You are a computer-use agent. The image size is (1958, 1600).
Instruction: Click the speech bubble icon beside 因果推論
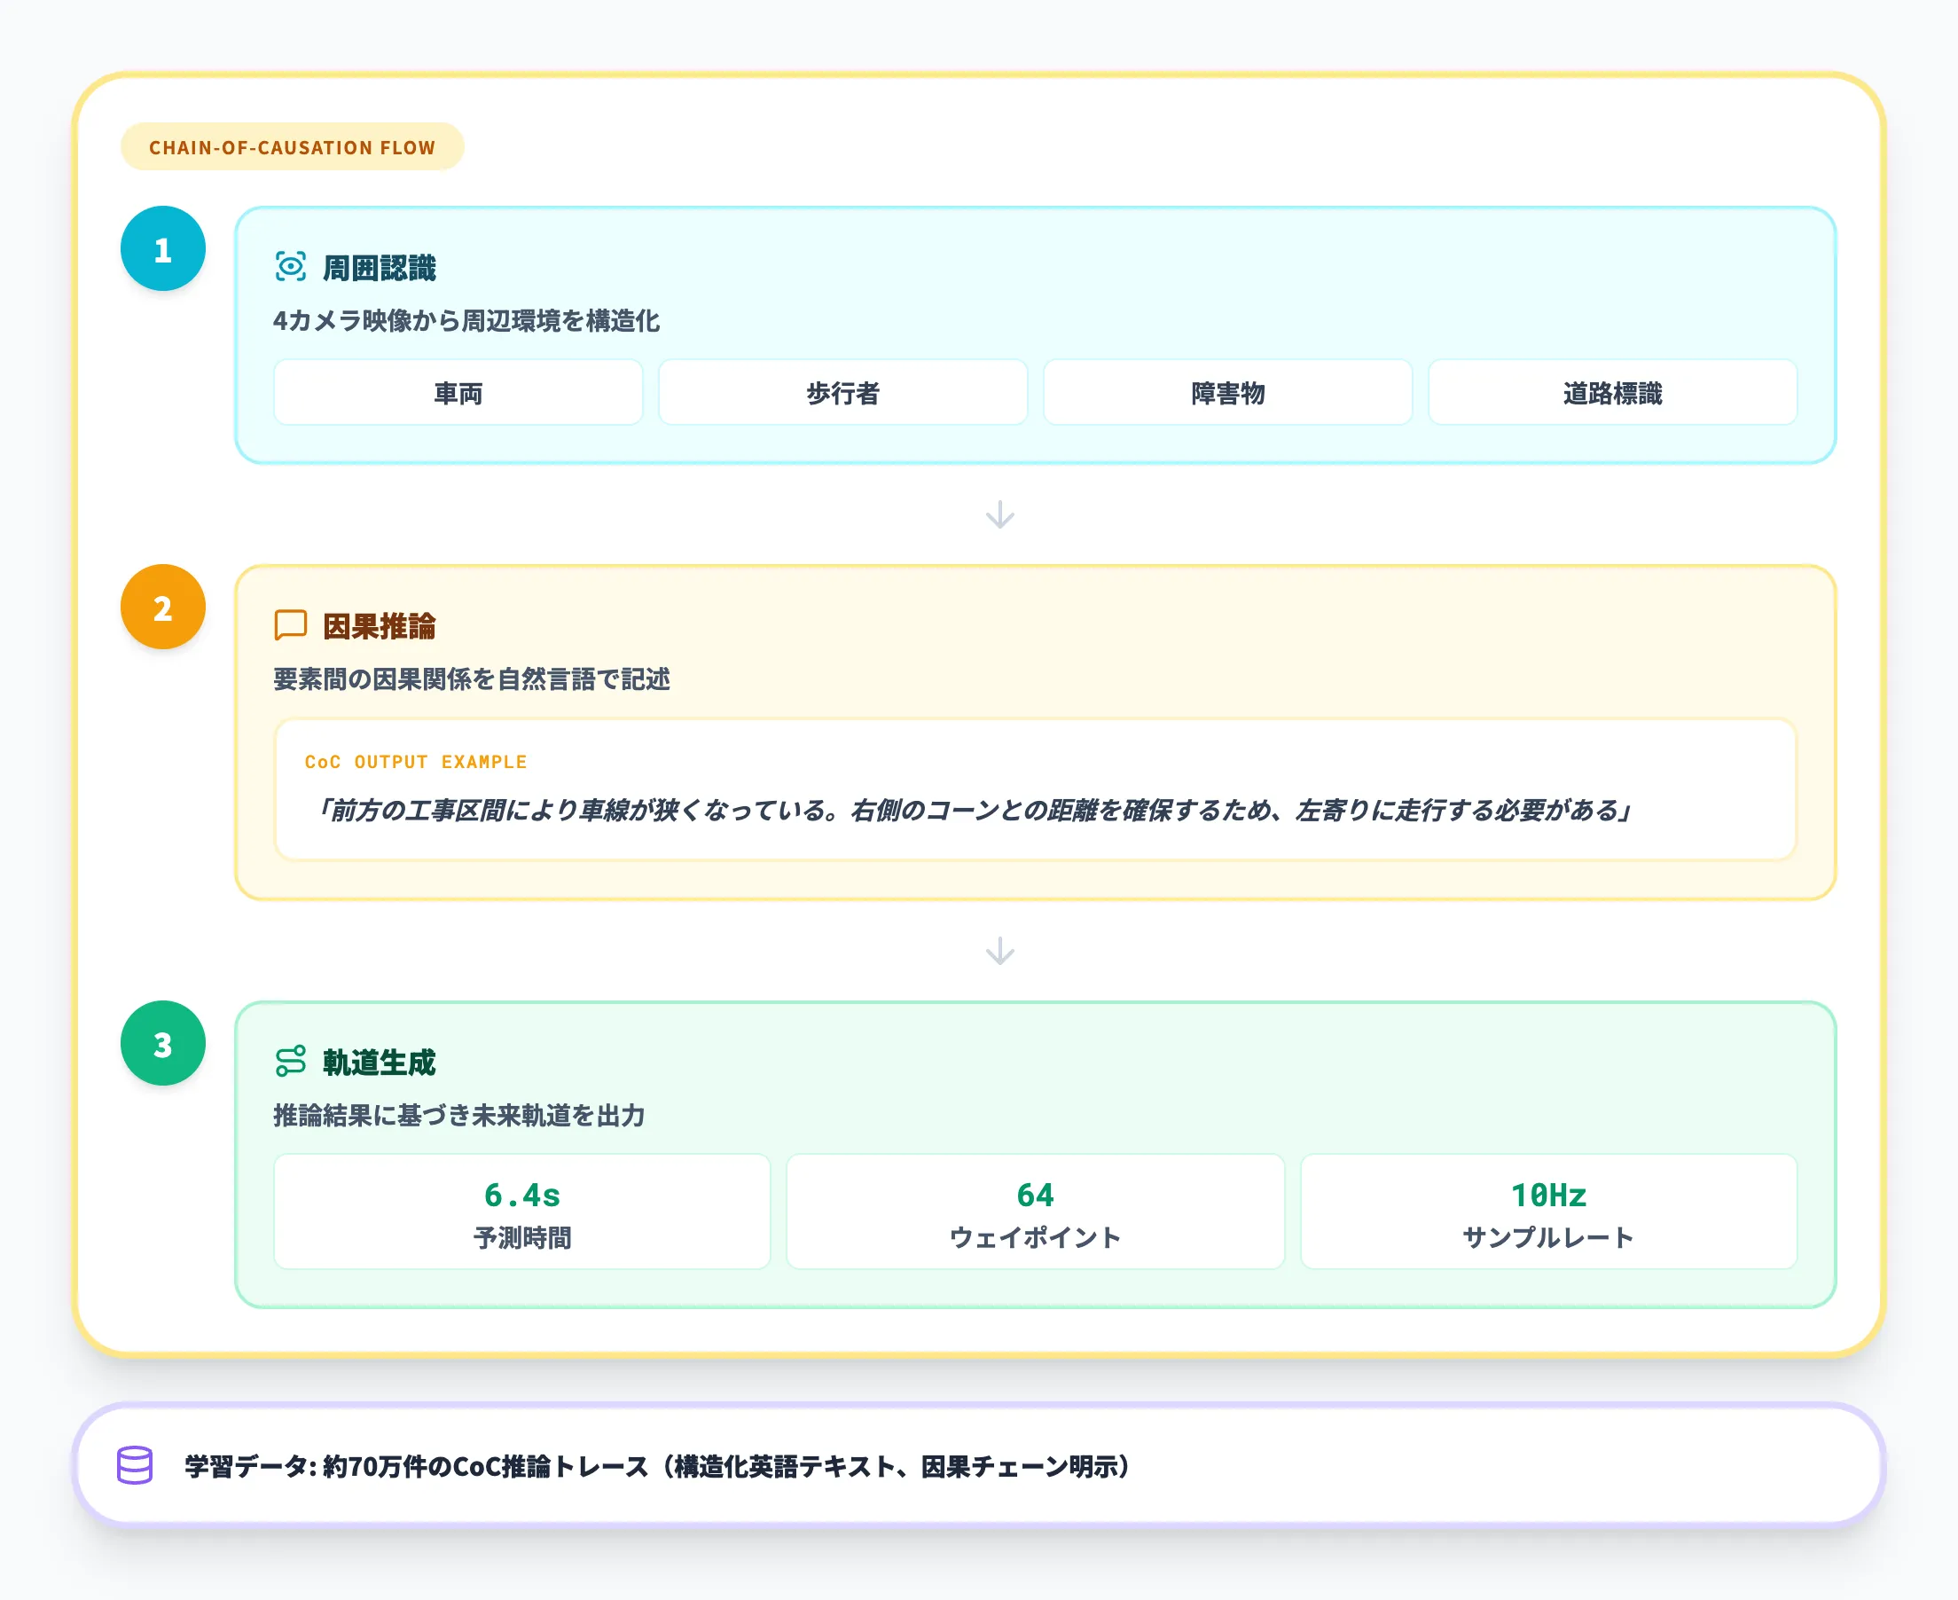(291, 625)
